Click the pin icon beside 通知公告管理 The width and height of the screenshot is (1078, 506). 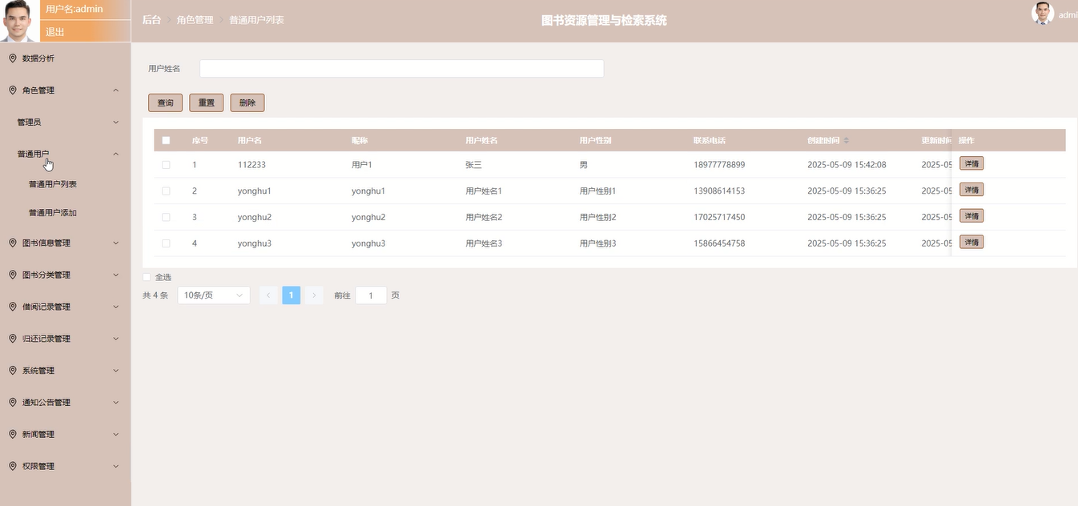tap(13, 403)
